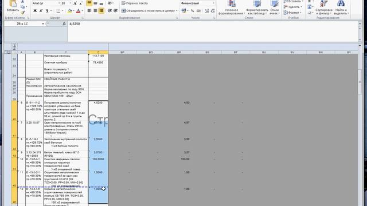
Task: Open the Name Box dropdown arrow
Action: click(x=43, y=24)
